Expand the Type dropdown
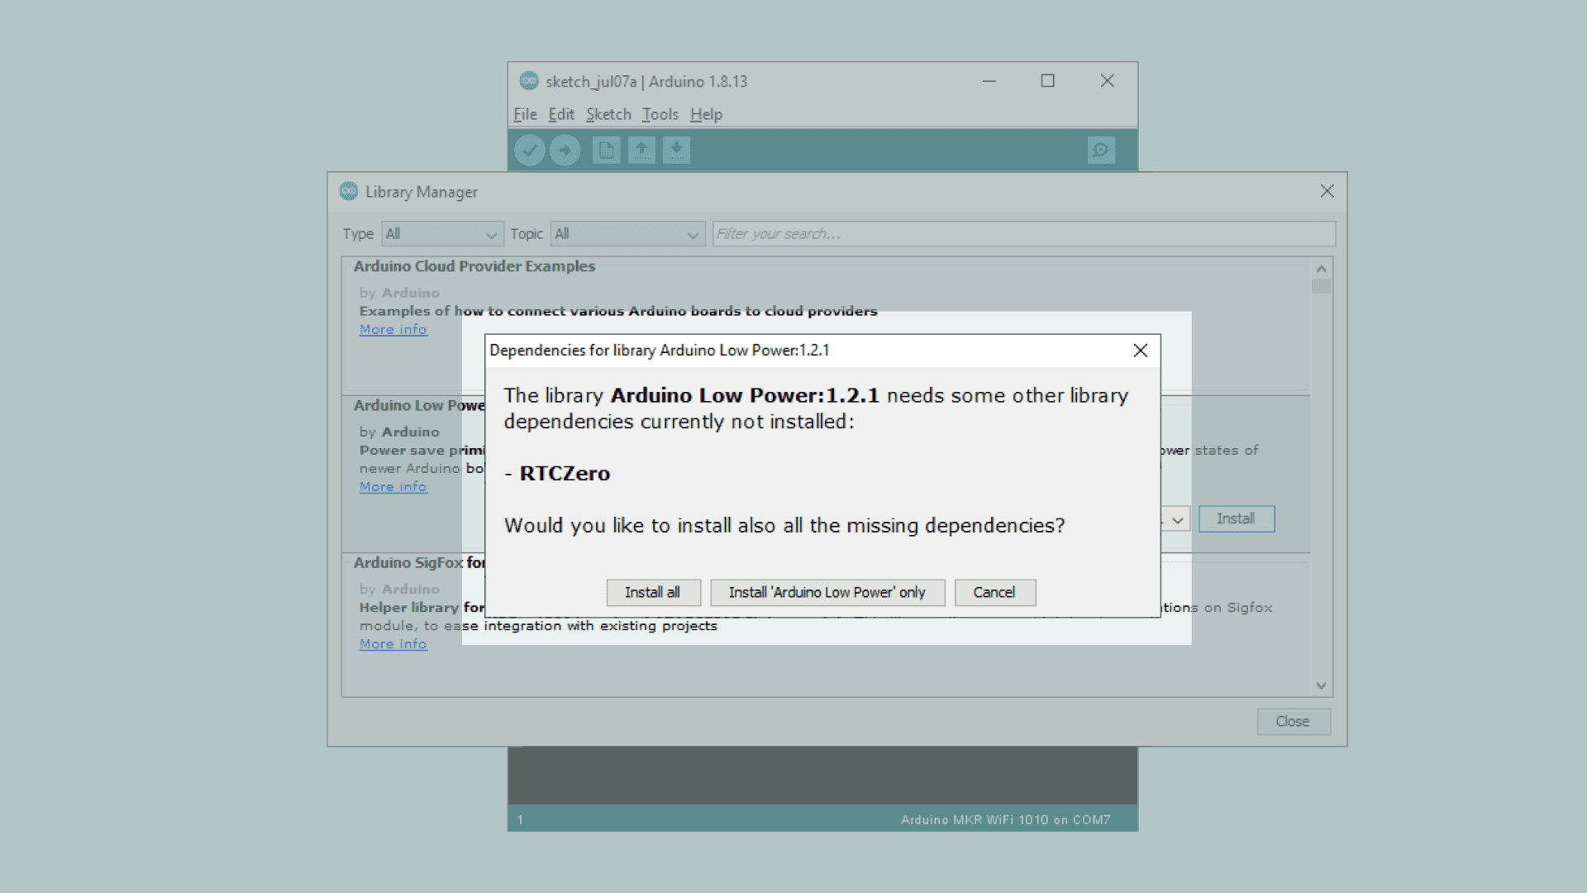Screen dimensions: 1587x893 tap(442, 234)
